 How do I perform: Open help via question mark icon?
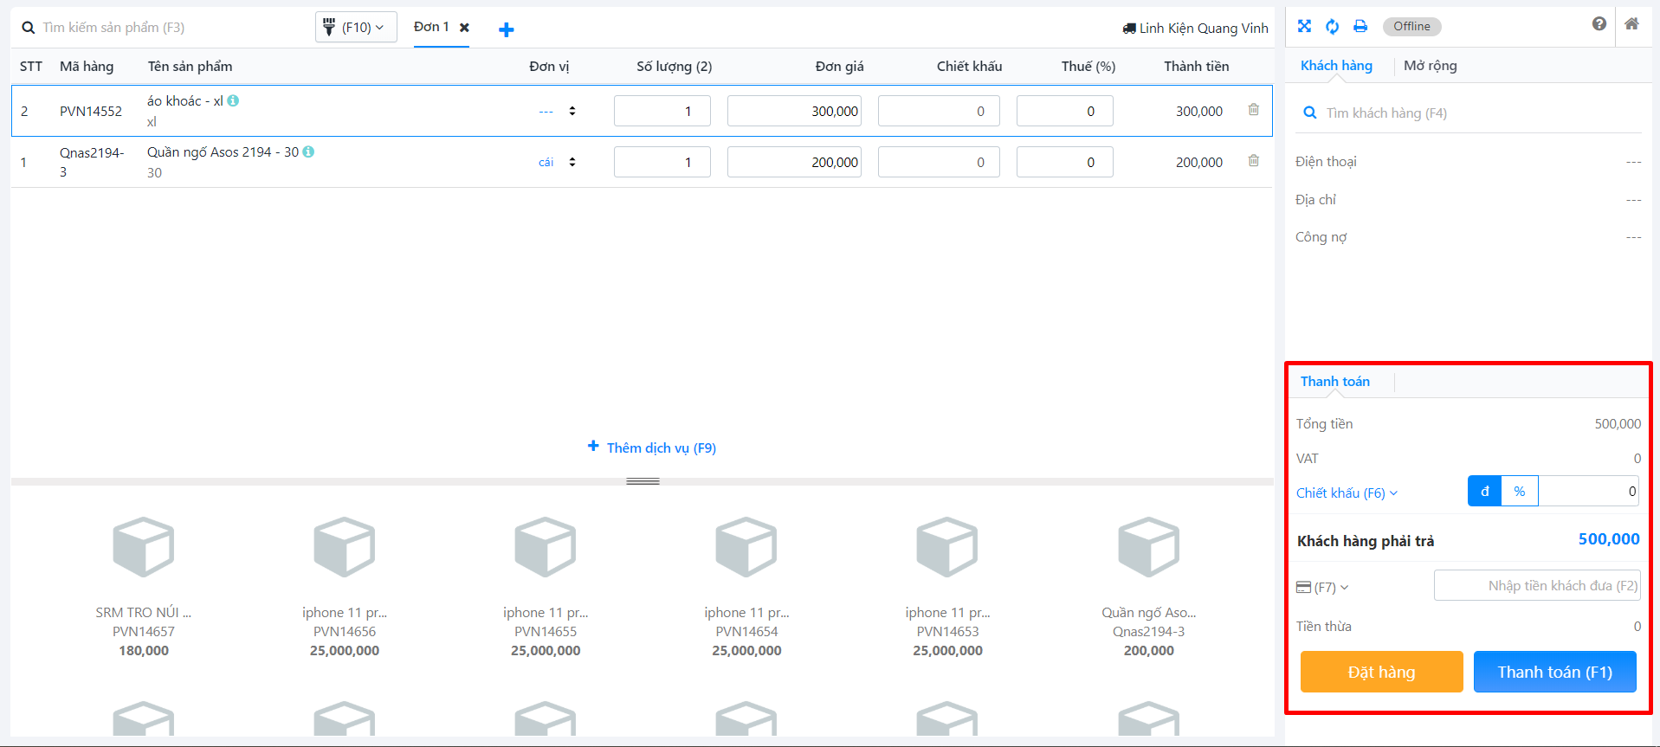point(1599,24)
